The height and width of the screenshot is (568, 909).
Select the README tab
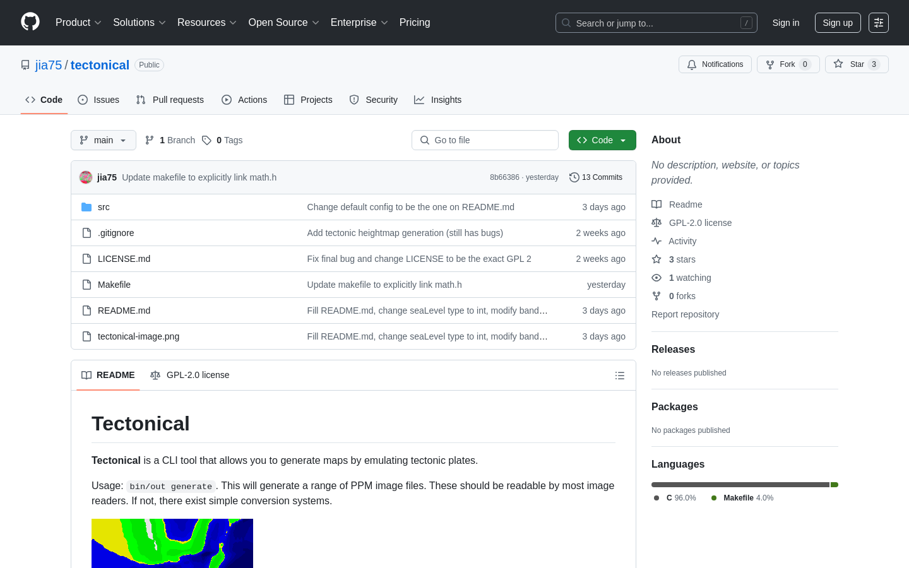[108, 375]
